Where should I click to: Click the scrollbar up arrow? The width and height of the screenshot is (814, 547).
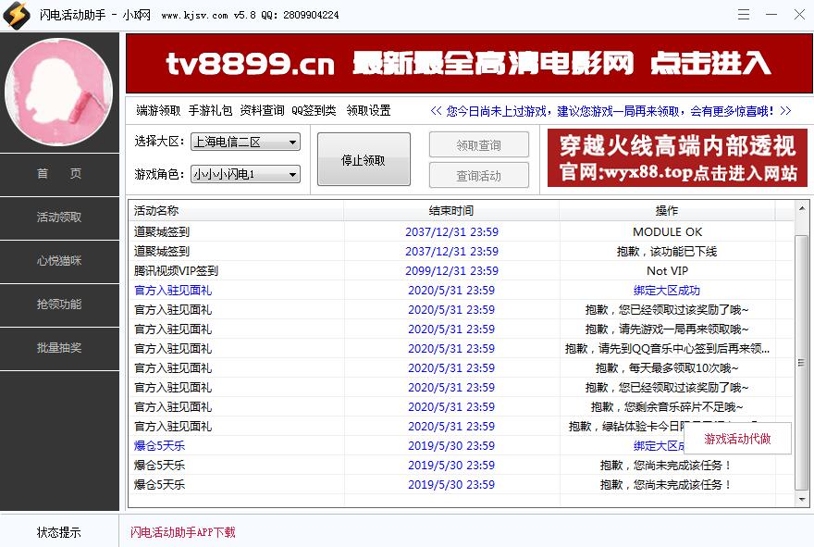pyautogui.click(x=801, y=207)
